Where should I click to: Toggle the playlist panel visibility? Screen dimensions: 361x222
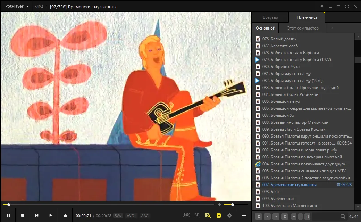[x=218, y=215]
